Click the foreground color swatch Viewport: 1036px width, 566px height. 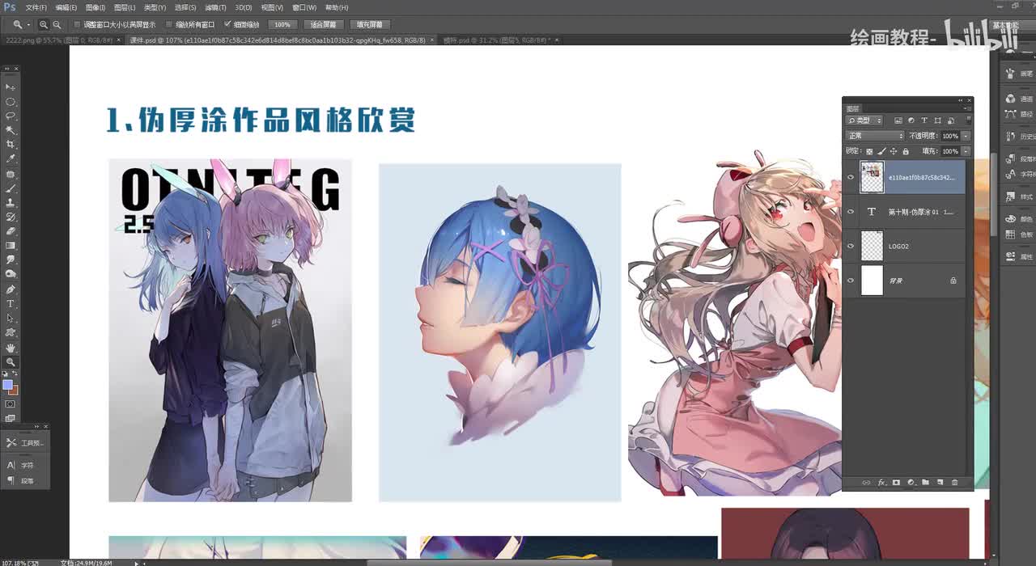tap(8, 385)
